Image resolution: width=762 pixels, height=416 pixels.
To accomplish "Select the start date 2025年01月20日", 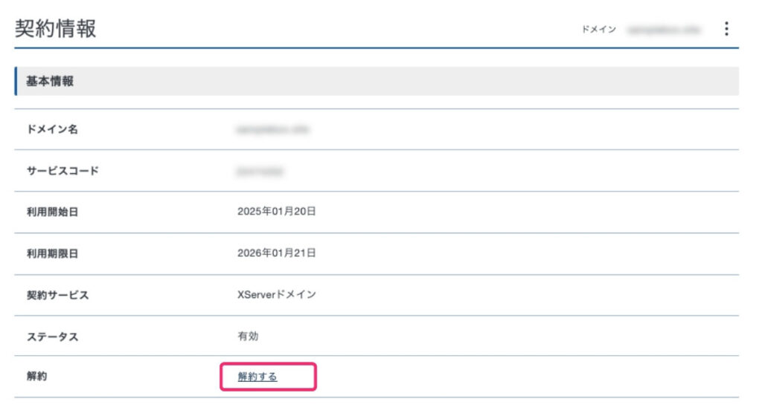I will click(277, 212).
